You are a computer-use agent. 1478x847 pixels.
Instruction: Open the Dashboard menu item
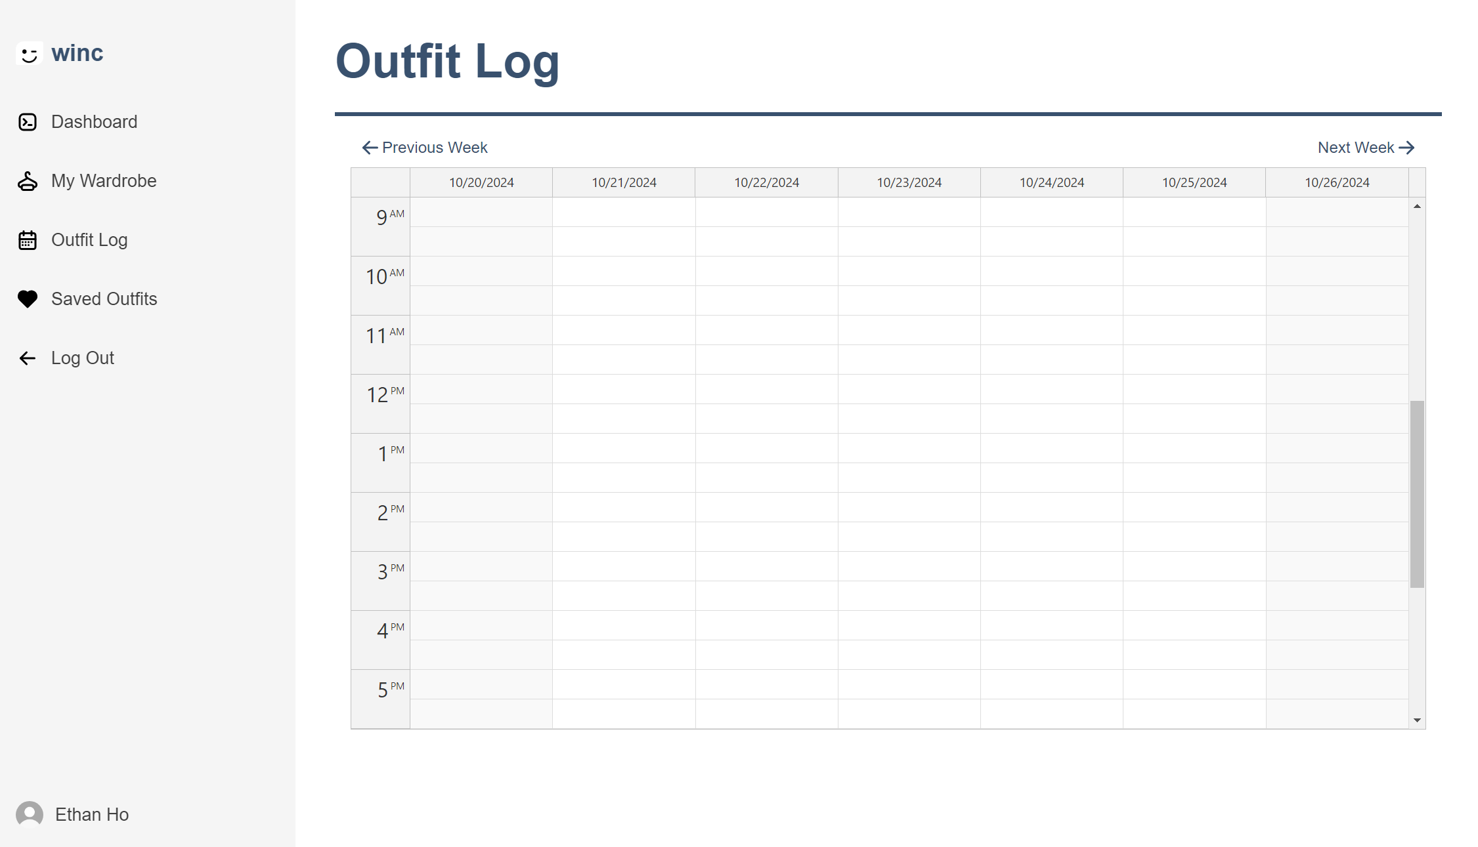tap(94, 122)
